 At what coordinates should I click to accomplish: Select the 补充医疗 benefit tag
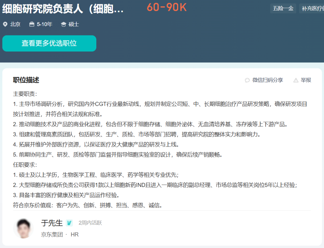pos(312,8)
